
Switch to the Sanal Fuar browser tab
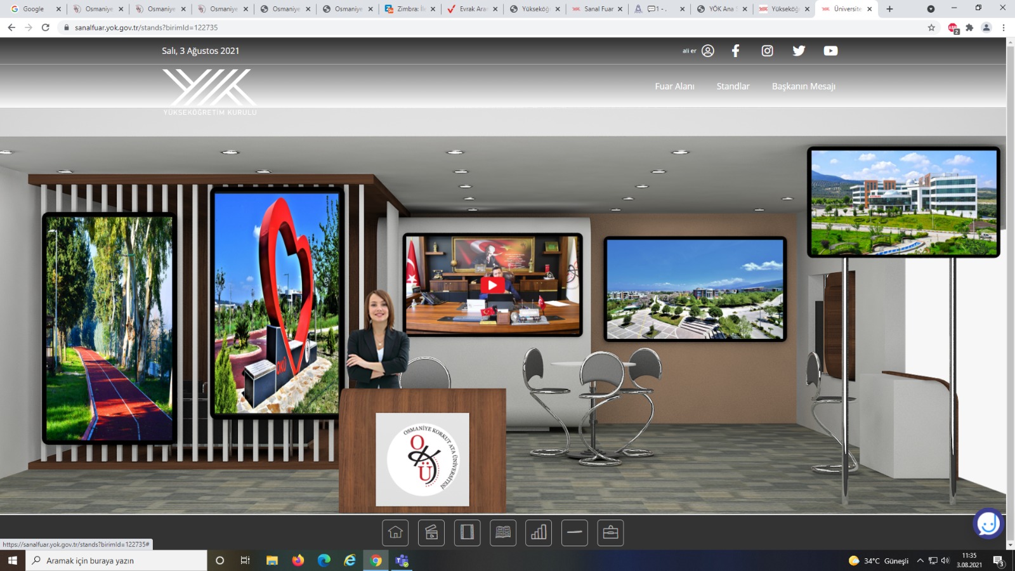597,9
